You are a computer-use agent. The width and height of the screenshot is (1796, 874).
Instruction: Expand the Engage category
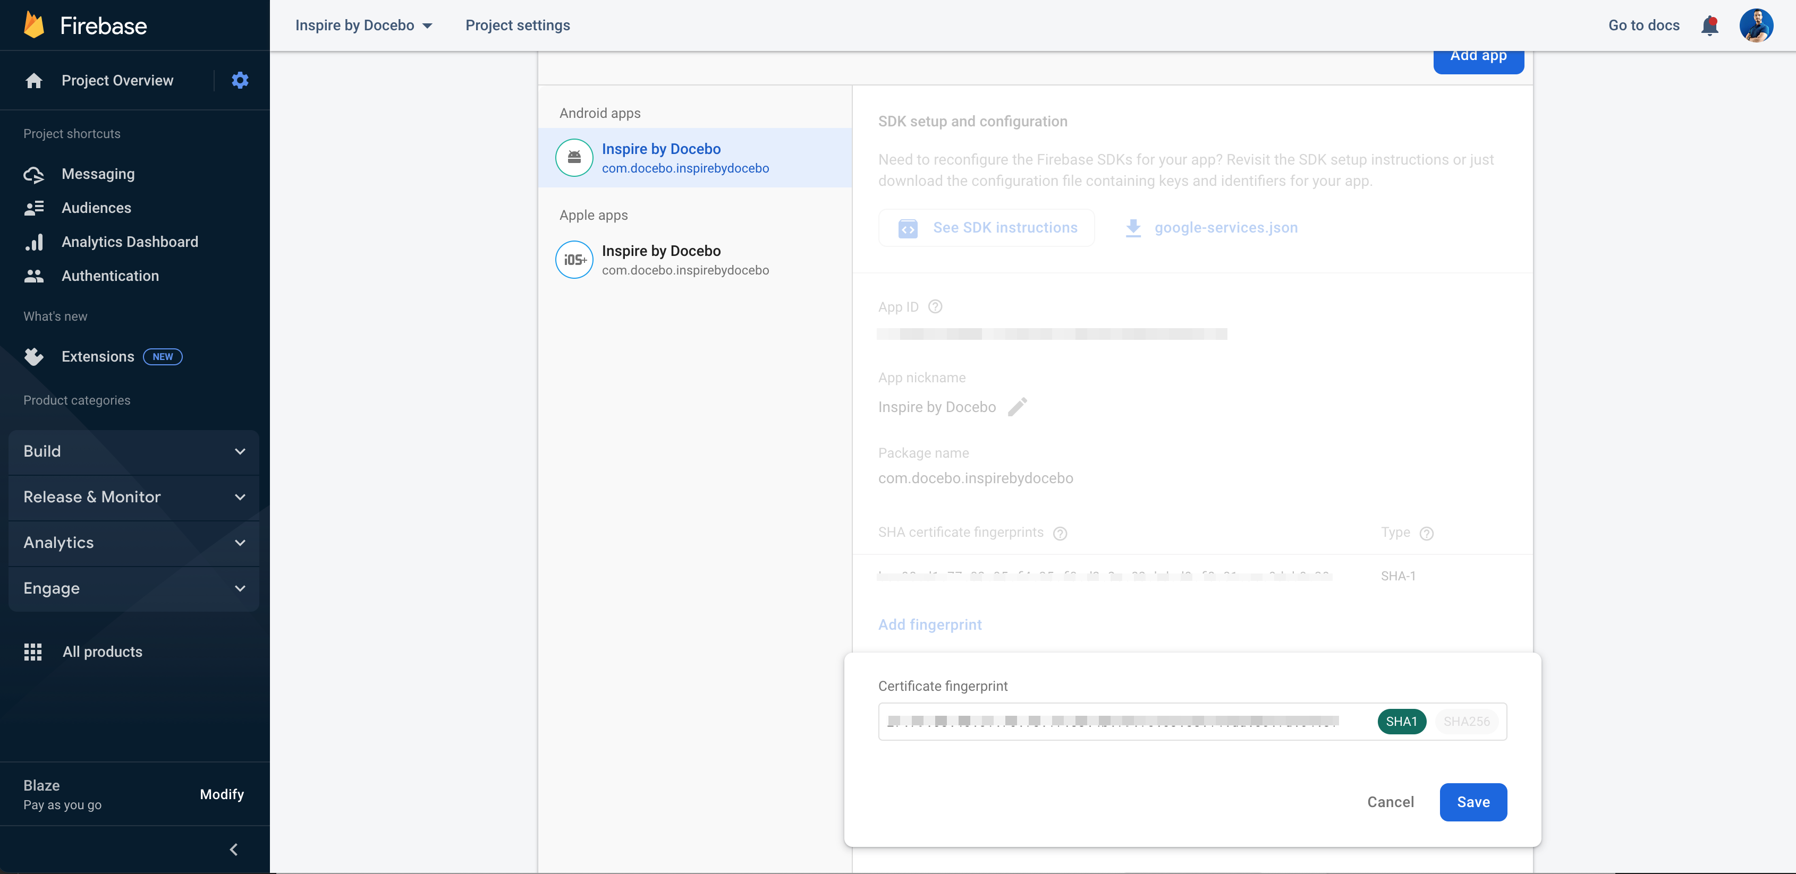tap(134, 588)
